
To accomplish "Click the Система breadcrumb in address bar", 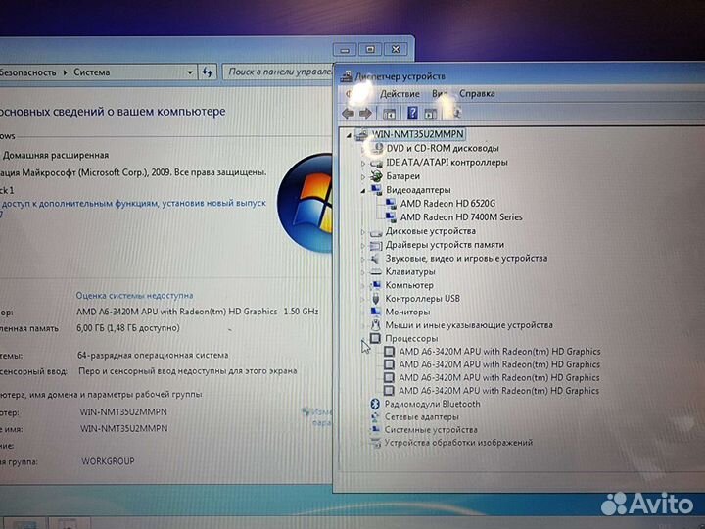I will coord(92,72).
